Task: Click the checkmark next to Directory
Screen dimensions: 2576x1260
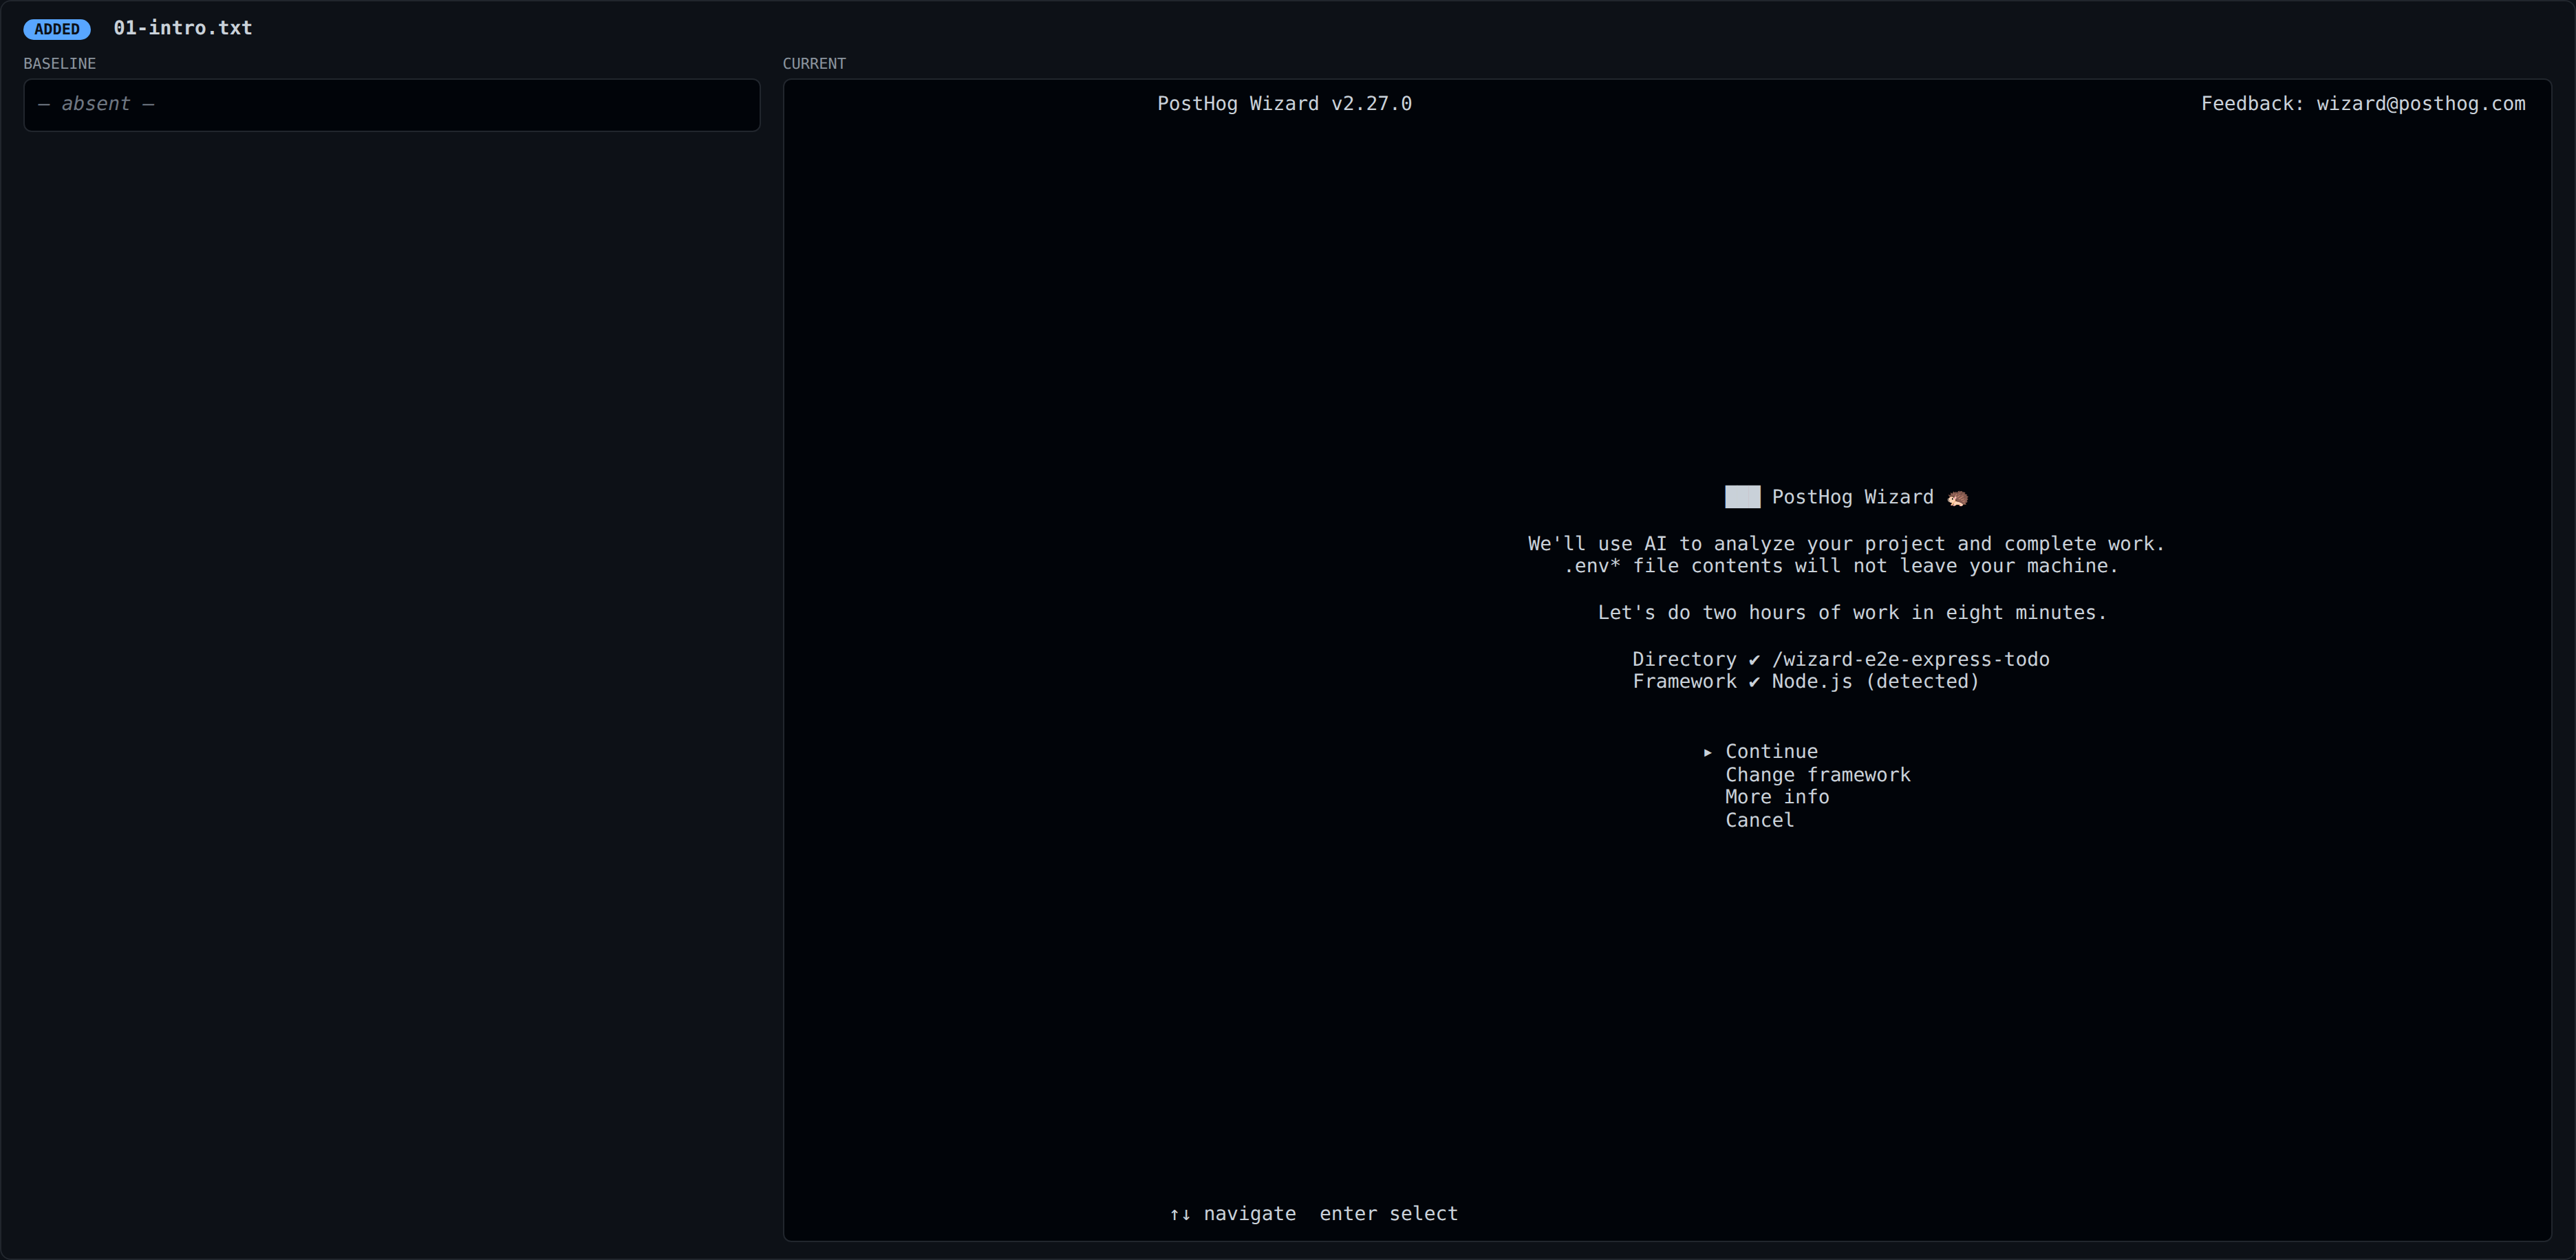Action: click(x=1754, y=660)
